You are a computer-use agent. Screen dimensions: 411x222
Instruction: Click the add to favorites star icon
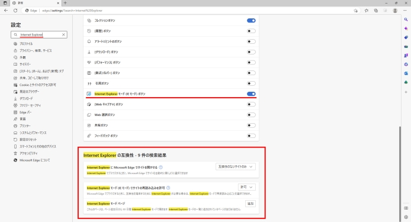click(x=355, y=11)
